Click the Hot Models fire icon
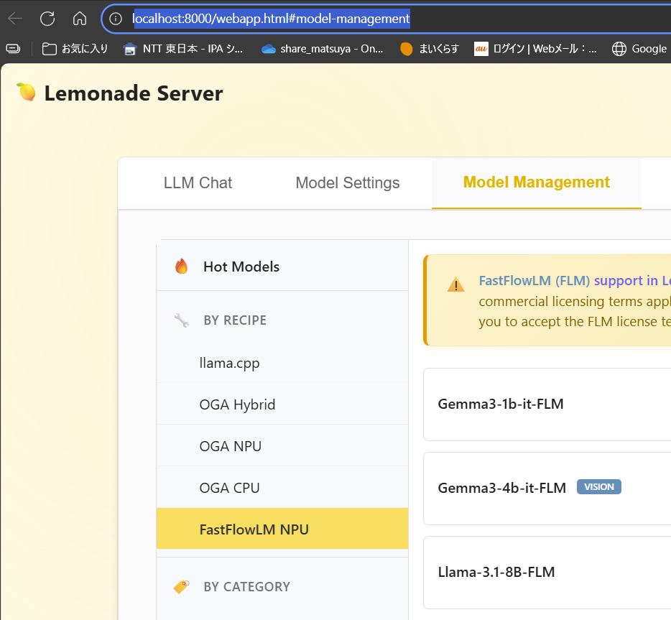 tap(181, 267)
